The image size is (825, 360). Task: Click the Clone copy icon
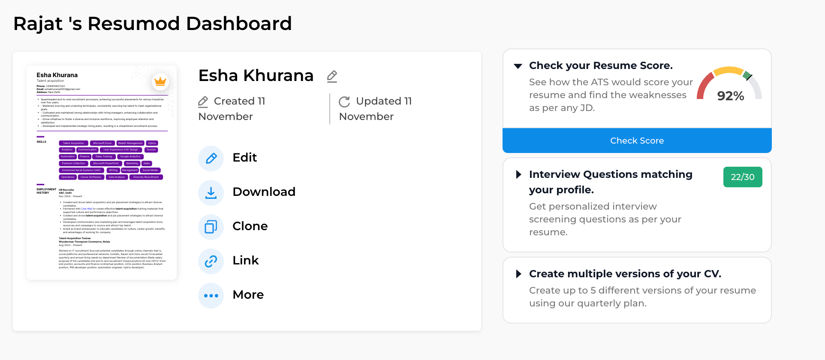[211, 227]
